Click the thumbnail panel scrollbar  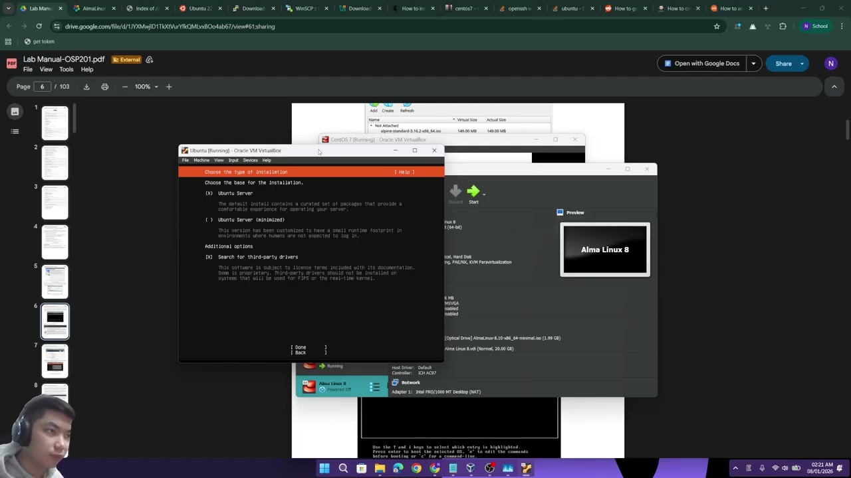75,119
